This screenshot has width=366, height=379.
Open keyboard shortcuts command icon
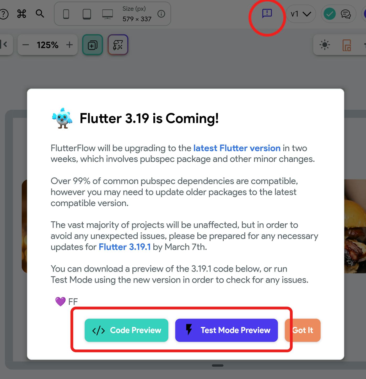[x=21, y=14]
